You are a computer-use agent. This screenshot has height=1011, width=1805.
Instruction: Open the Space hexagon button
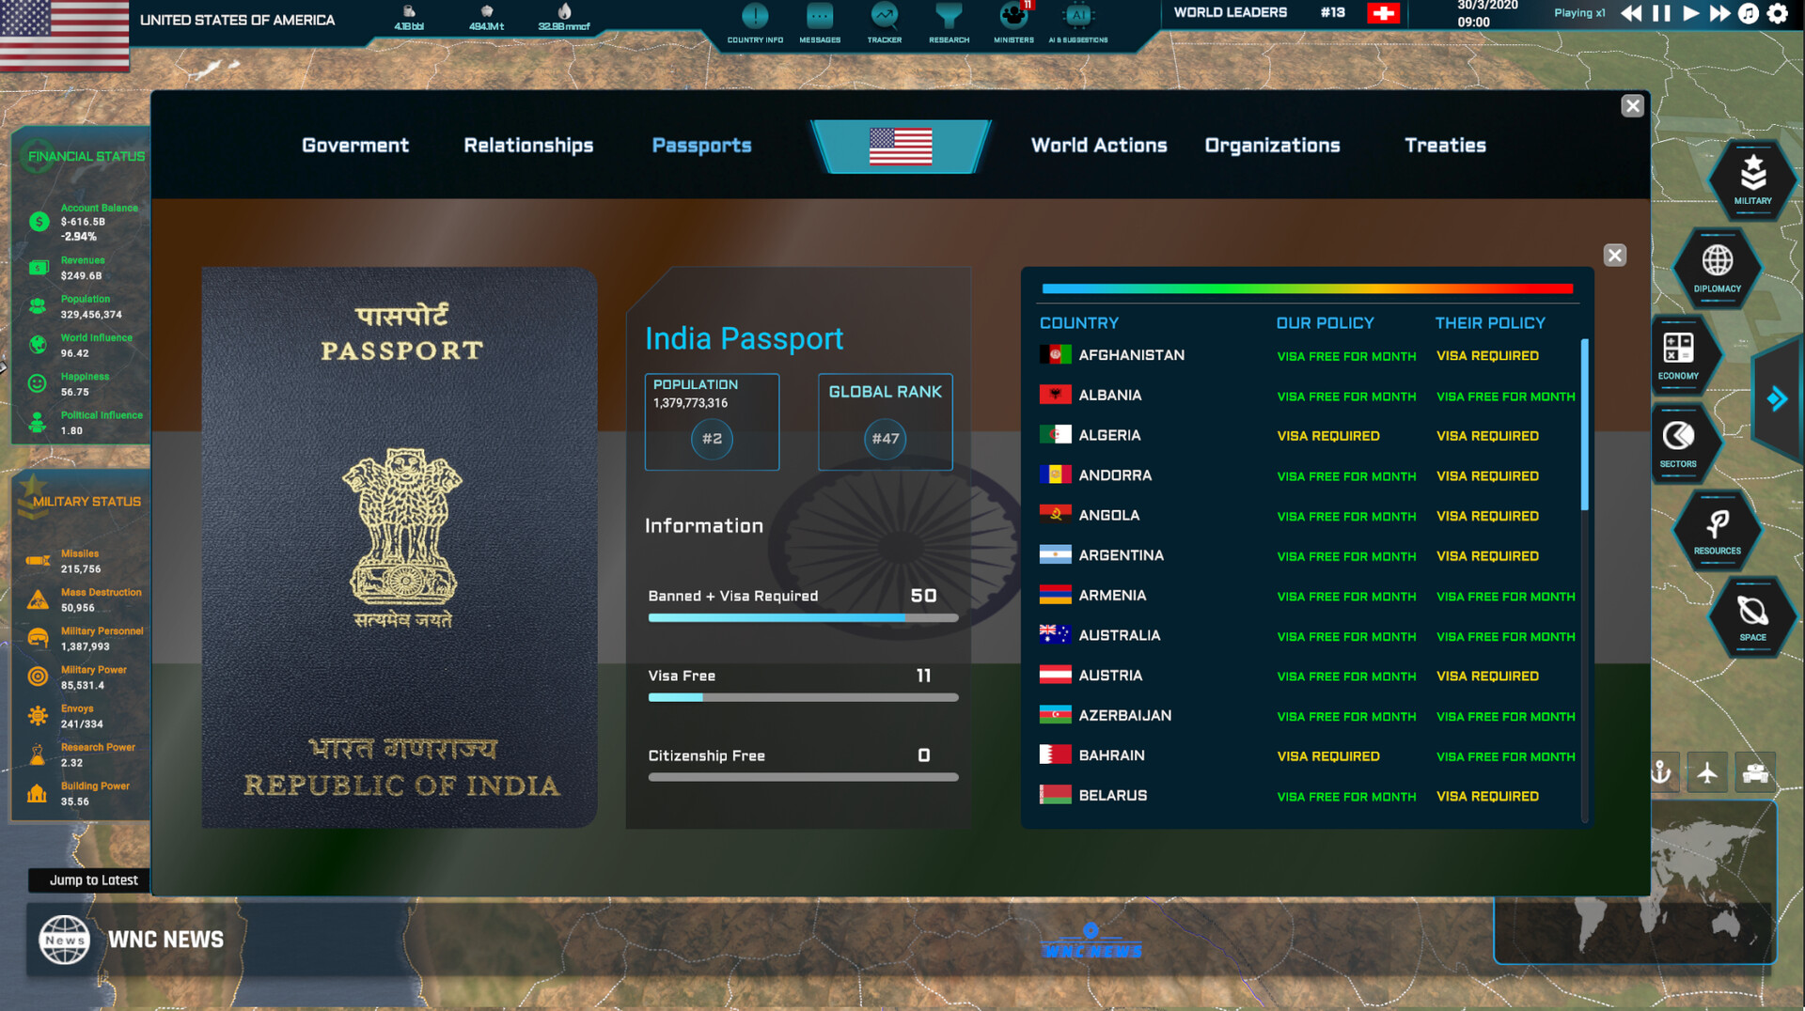point(1752,616)
